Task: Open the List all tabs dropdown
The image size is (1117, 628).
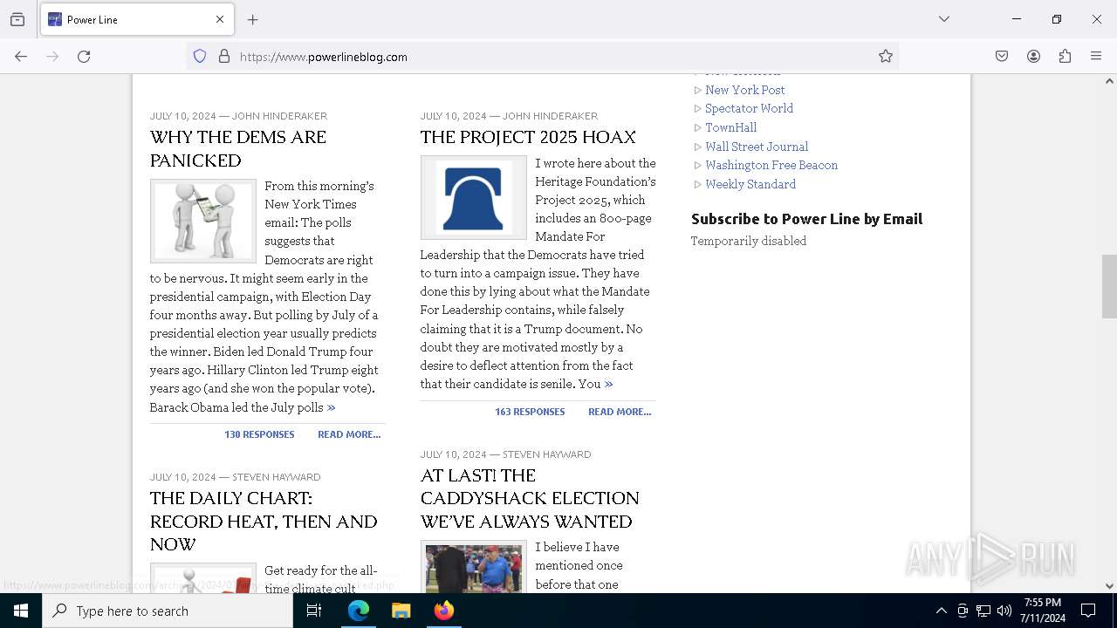Action: click(944, 19)
